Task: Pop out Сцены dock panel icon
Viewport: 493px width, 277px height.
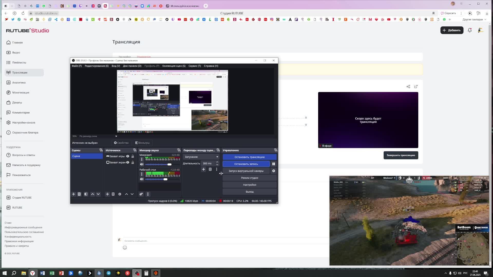Action: click(x=101, y=150)
